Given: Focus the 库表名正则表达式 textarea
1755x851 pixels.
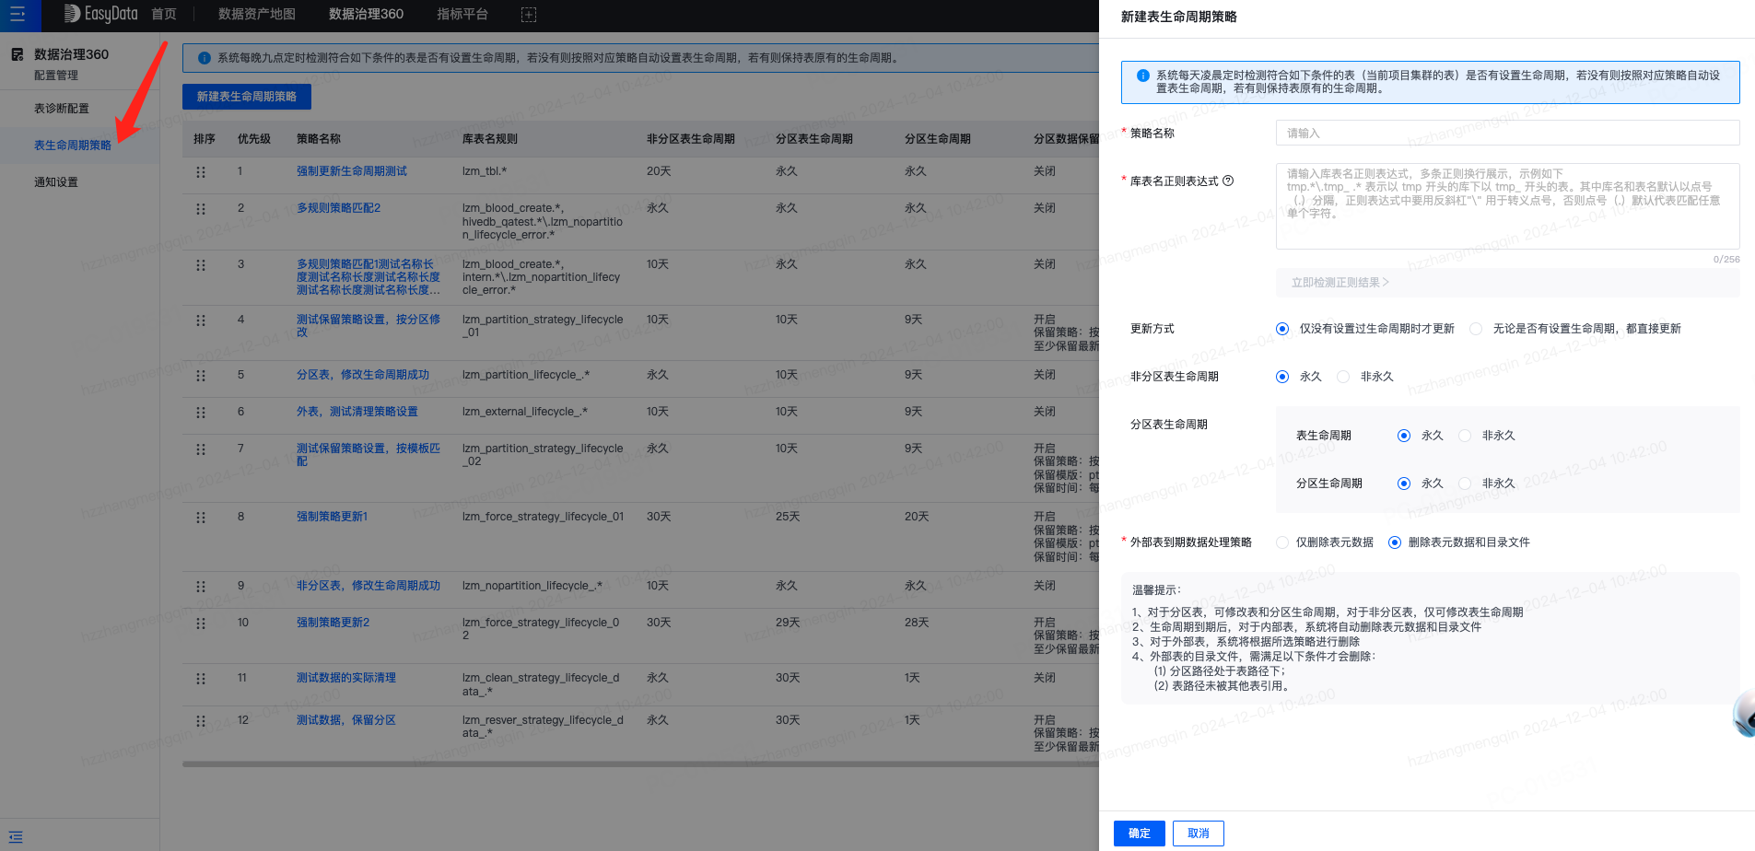Looking at the screenshot, I should pyautogui.click(x=1507, y=206).
